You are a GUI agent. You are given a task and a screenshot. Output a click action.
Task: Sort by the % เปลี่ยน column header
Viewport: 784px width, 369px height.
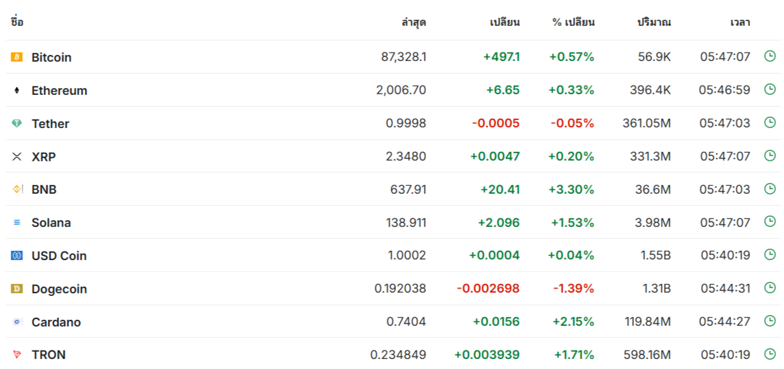(x=574, y=22)
